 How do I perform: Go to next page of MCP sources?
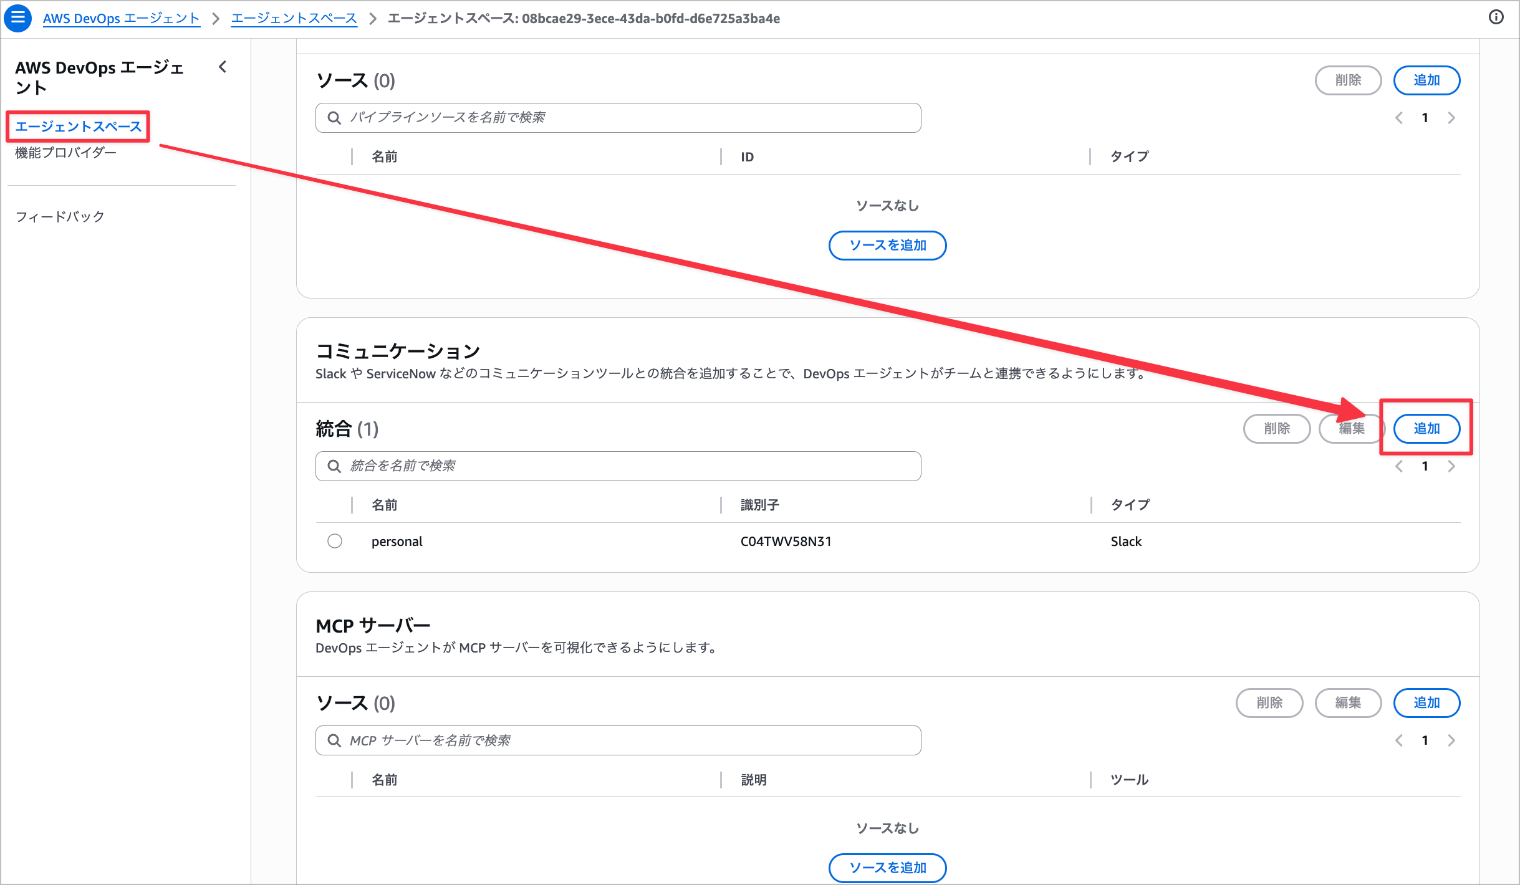[x=1451, y=740]
